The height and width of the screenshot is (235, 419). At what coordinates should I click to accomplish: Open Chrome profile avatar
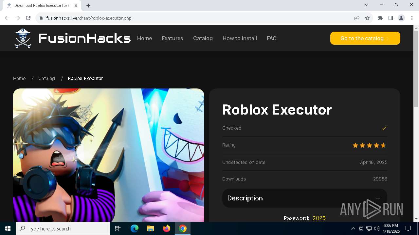click(401, 18)
